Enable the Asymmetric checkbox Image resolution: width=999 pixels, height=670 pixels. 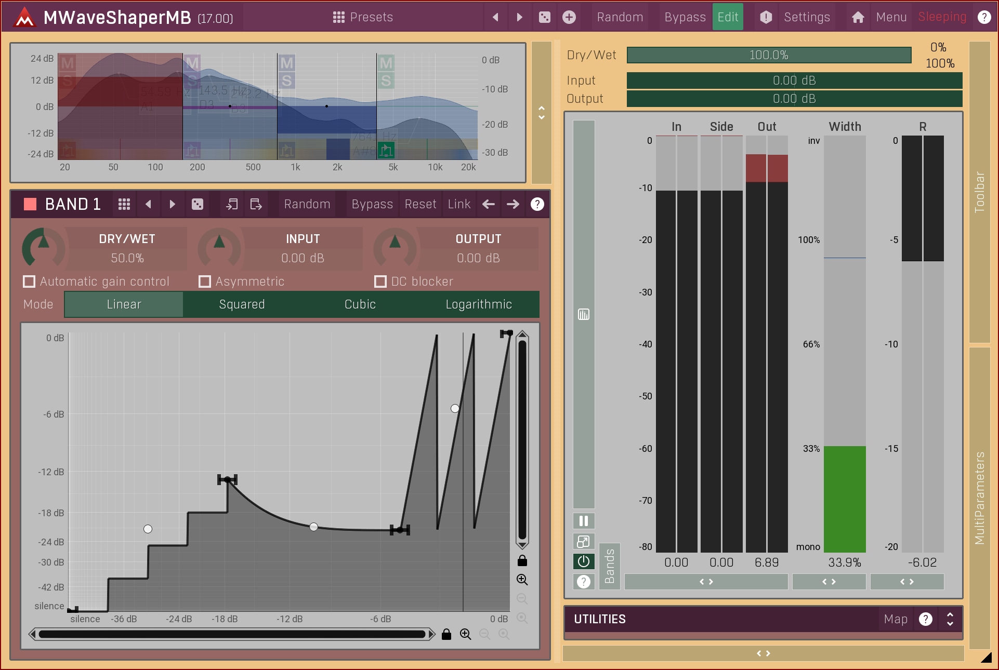[x=205, y=282]
